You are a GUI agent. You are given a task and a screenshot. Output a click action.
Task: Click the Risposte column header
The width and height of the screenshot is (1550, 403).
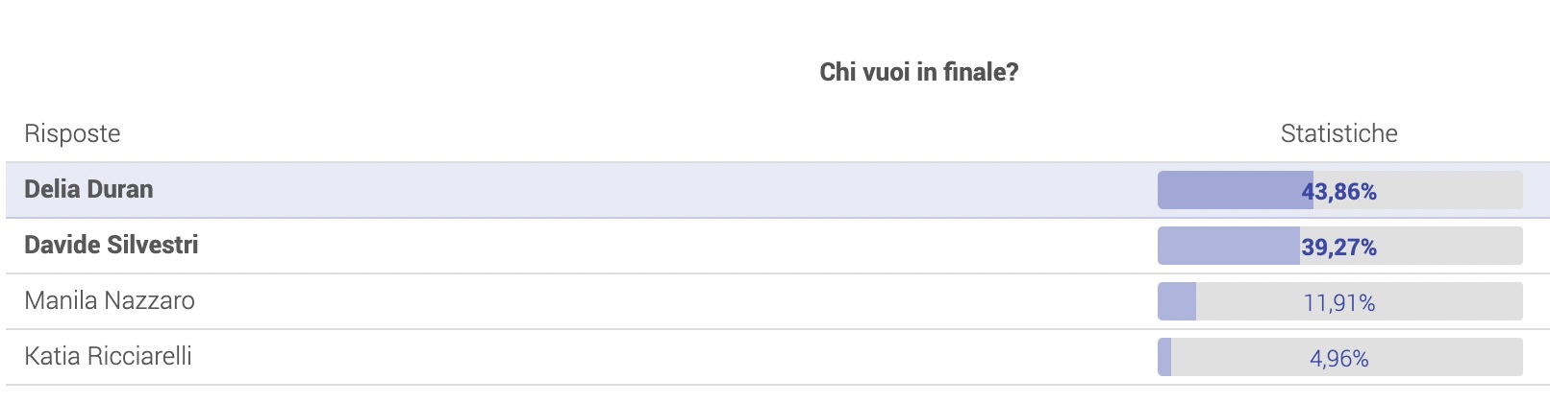tap(72, 133)
